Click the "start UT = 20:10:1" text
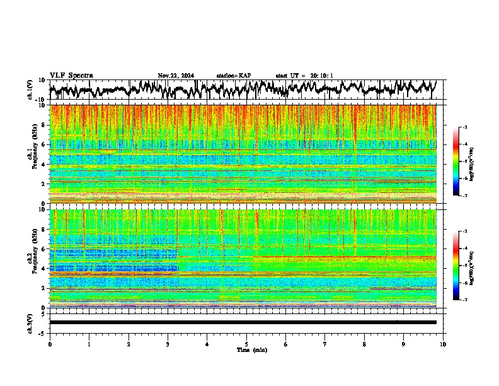The height and width of the screenshot is (386, 499). coord(304,76)
